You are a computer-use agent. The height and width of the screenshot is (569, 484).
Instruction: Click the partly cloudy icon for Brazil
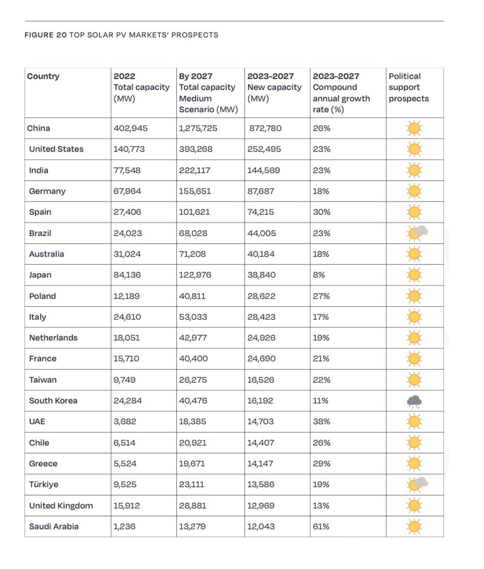pyautogui.click(x=417, y=233)
